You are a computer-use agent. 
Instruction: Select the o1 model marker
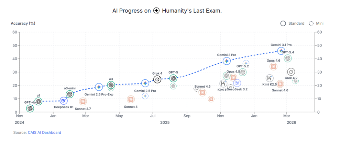click(x=38, y=101)
